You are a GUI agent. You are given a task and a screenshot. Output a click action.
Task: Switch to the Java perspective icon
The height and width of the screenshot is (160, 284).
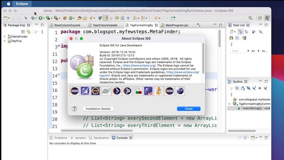tap(267, 18)
